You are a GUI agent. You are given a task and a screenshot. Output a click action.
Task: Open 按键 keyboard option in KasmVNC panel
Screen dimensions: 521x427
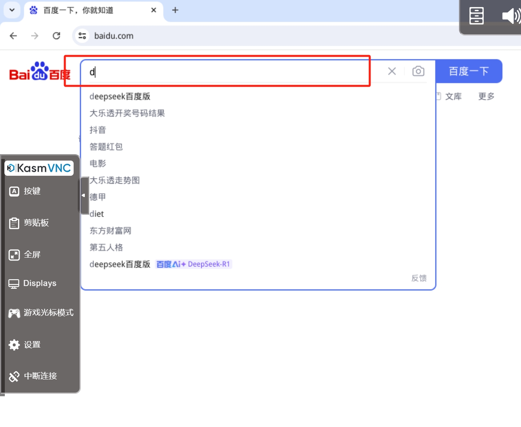(x=25, y=191)
